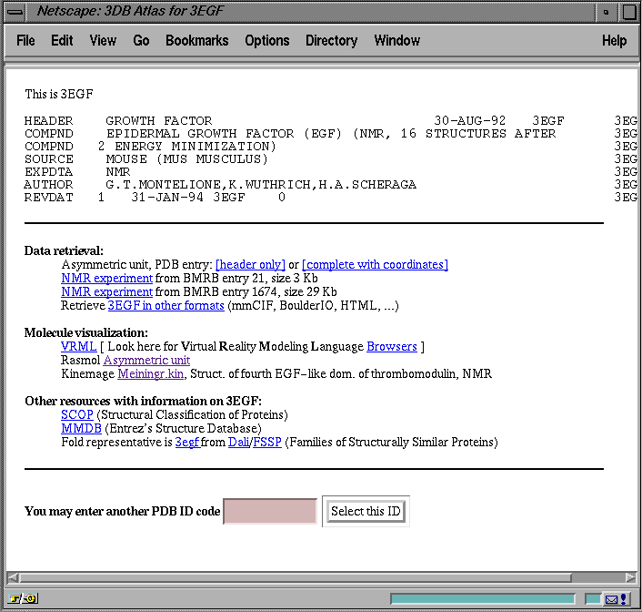Visit the VRML Browsers link
The image size is (642, 612).
pyautogui.click(x=392, y=347)
